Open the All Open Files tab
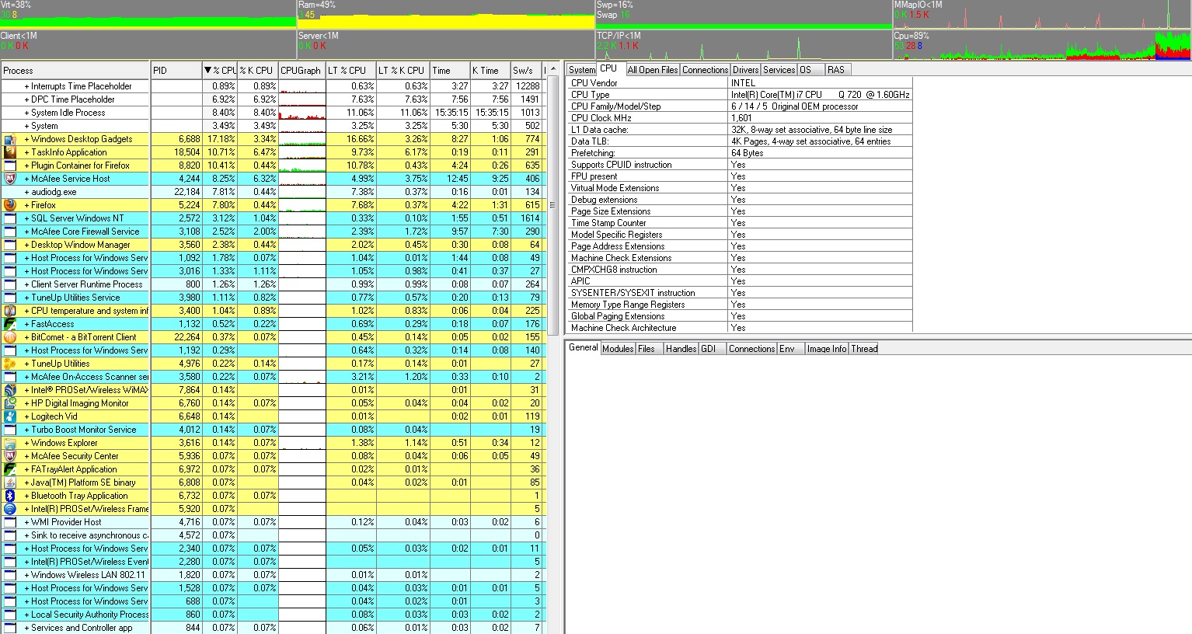This screenshot has width=1192, height=634. tap(653, 70)
